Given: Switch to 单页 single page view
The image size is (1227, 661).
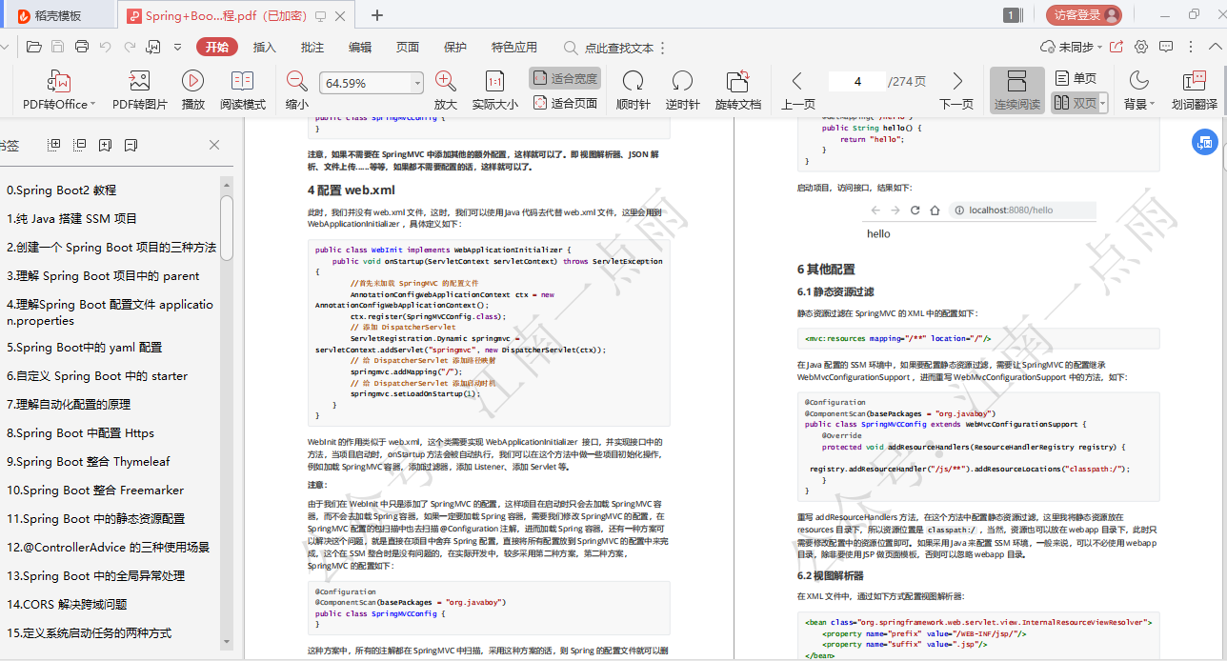Looking at the screenshot, I should (x=1076, y=78).
